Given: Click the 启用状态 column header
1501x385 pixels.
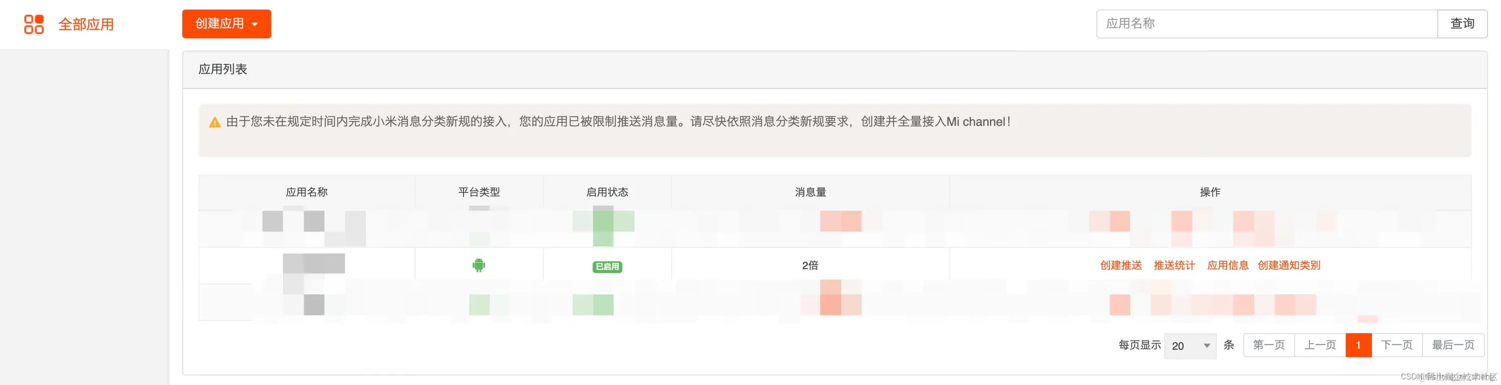Looking at the screenshot, I should [x=607, y=192].
